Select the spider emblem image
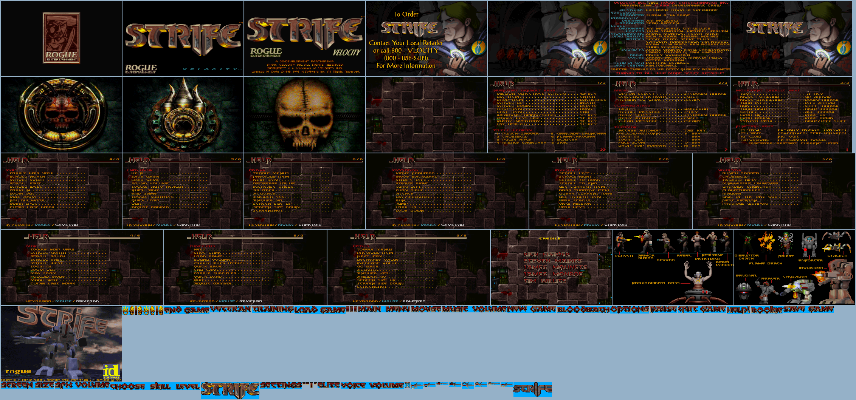Screen dimensions: 856x400 (61, 114)
